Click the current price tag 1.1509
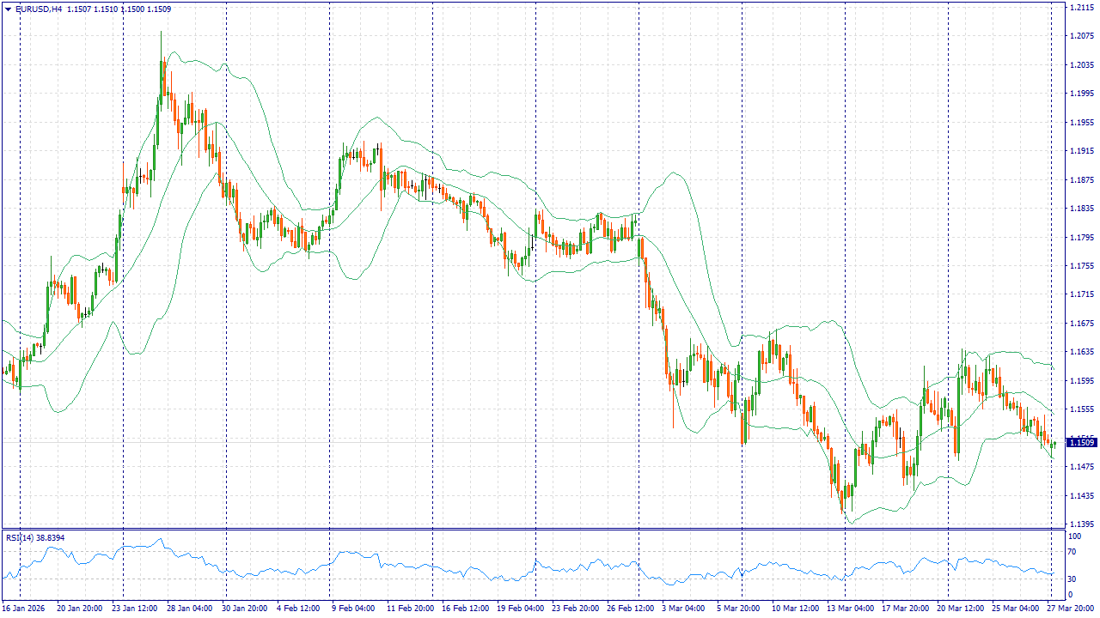This screenshot has width=1100, height=618. coord(1081,442)
